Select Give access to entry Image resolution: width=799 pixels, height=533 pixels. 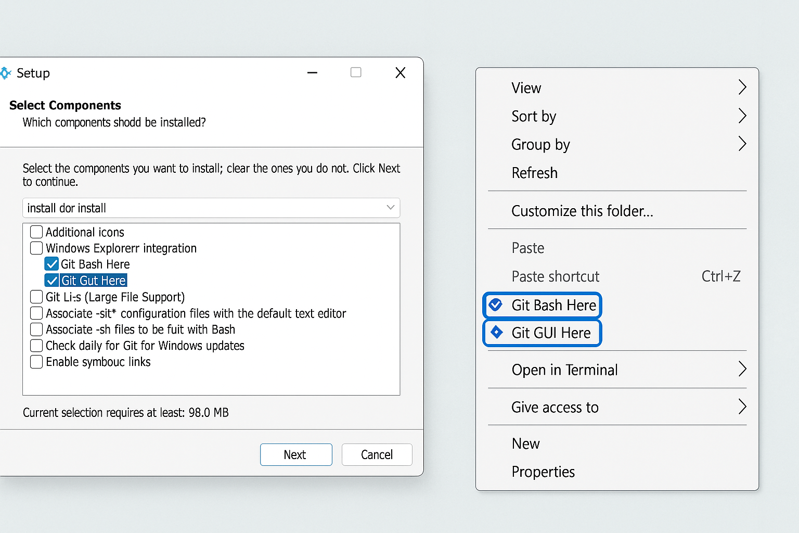click(x=617, y=407)
